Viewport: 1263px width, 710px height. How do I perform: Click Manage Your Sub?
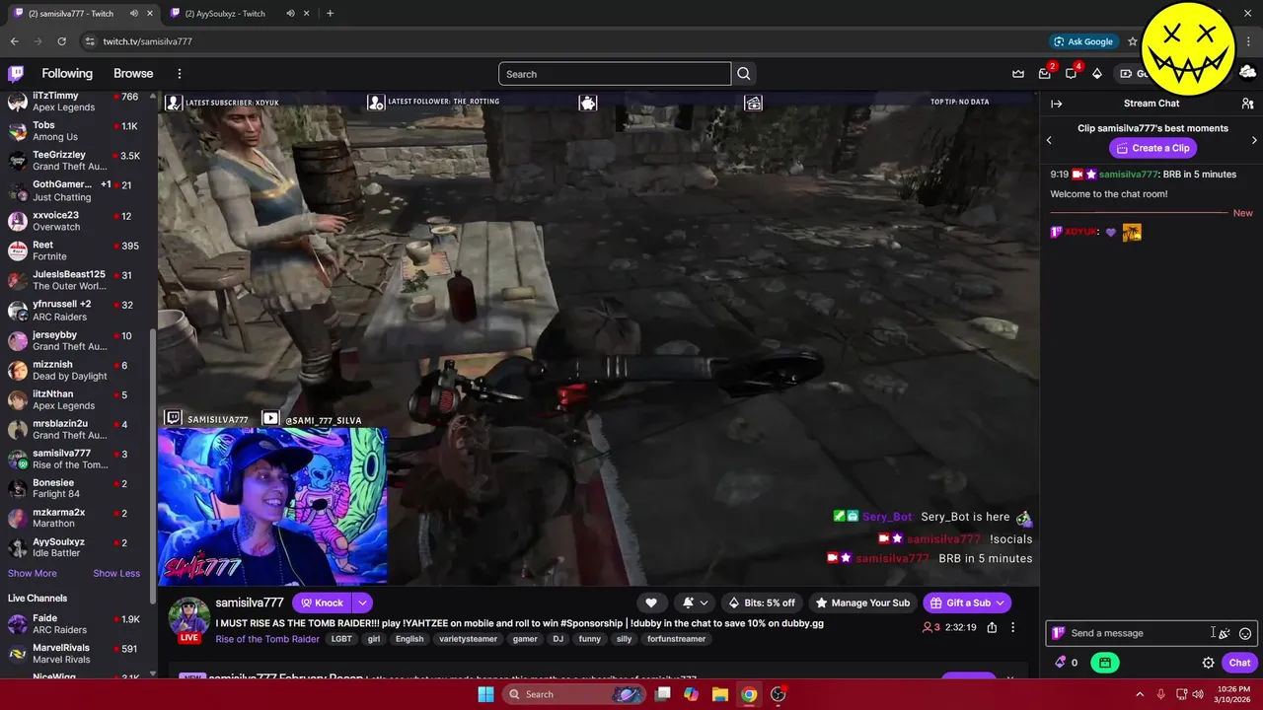861,603
